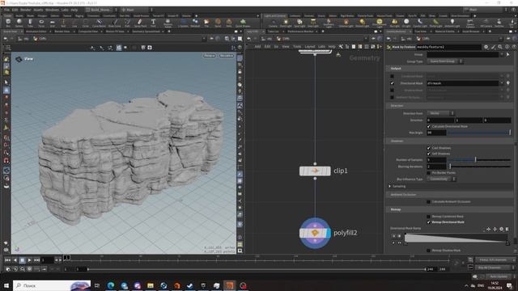Click the Directional Mask paint visualizer icon

point(508,83)
